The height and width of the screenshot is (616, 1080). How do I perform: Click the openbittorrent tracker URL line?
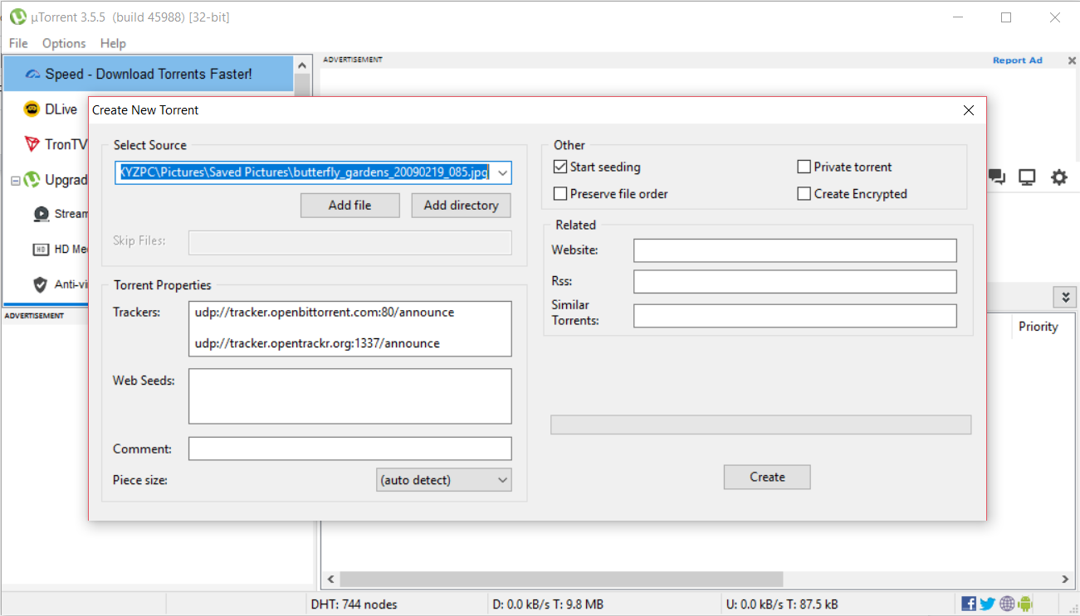(x=325, y=313)
